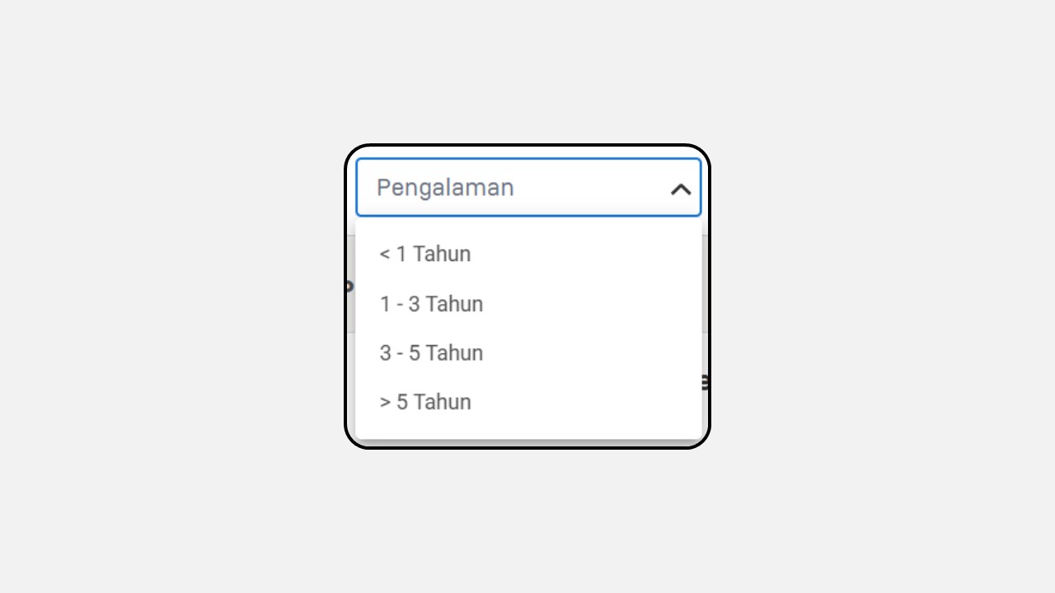
Task: Focus the Pengalaman placeholder text
Action: click(445, 188)
